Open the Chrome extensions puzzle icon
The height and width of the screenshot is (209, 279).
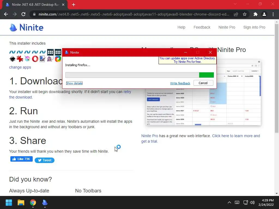(256, 14)
